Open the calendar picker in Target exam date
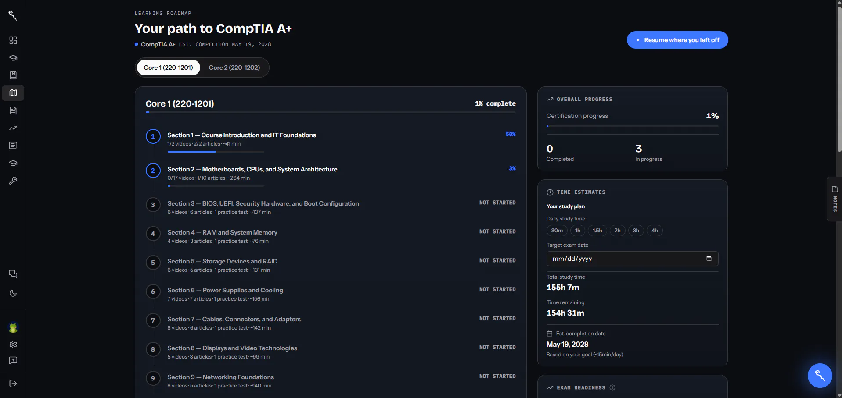Viewport: 842px width, 398px height. (709, 259)
